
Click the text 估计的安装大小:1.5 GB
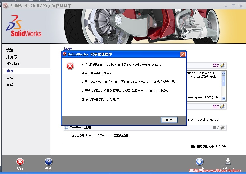click(x=208, y=146)
